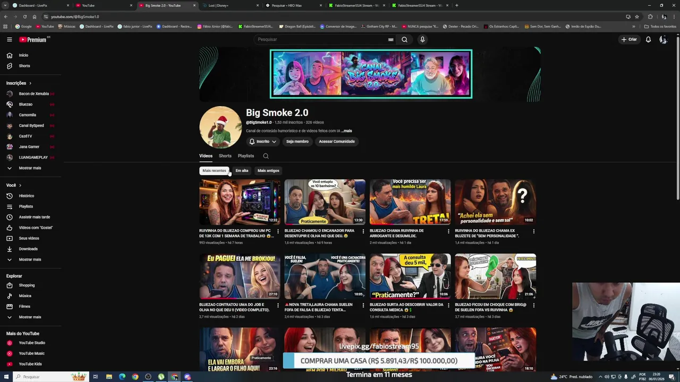680x382 pixels.
Task: Click Acessar Comunidade button
Action: click(x=337, y=142)
